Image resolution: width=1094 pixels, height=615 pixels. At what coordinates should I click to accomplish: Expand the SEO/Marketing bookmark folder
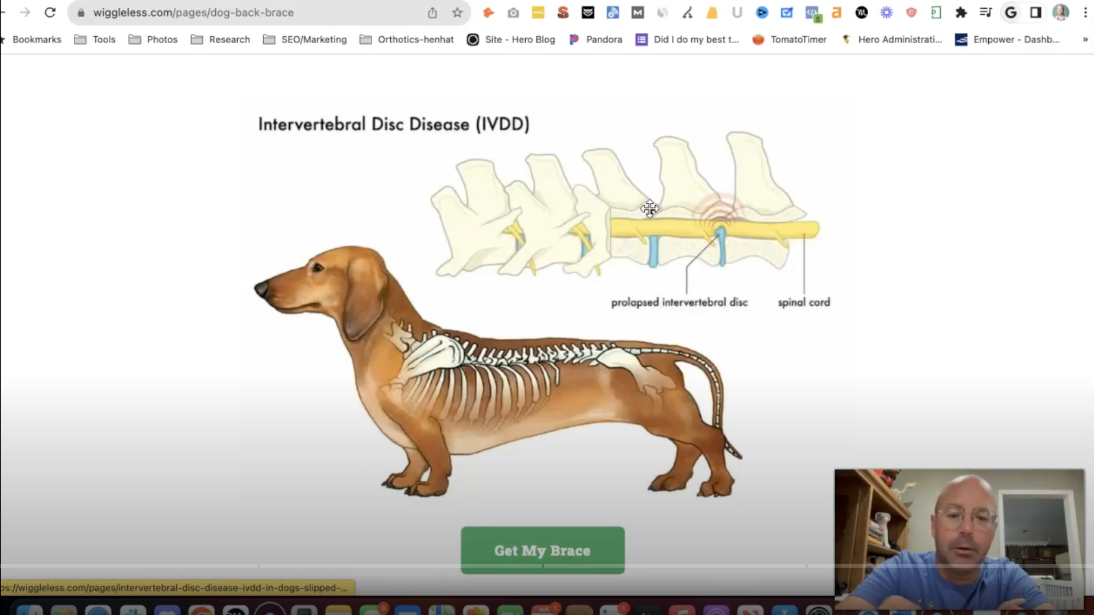pos(305,40)
